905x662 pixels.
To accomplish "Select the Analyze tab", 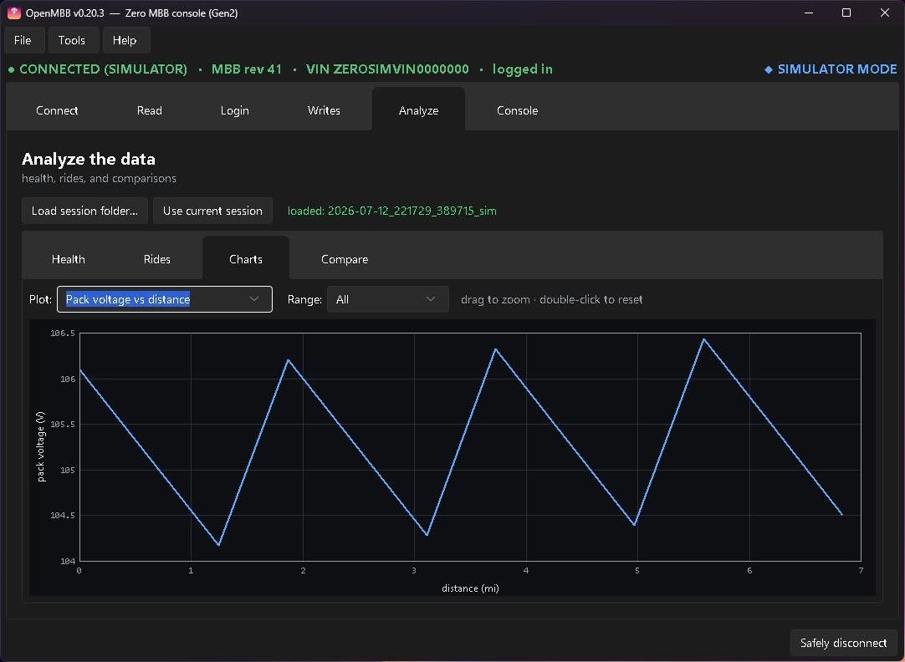I will tap(418, 110).
